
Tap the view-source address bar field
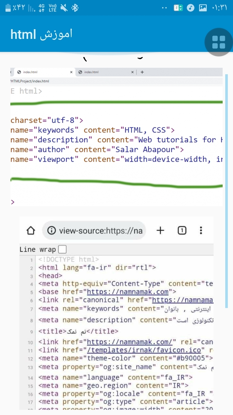click(x=100, y=231)
